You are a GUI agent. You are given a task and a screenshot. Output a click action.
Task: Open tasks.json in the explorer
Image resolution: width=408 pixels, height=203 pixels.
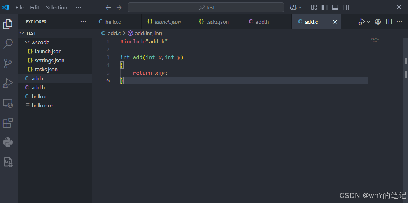click(x=55, y=69)
